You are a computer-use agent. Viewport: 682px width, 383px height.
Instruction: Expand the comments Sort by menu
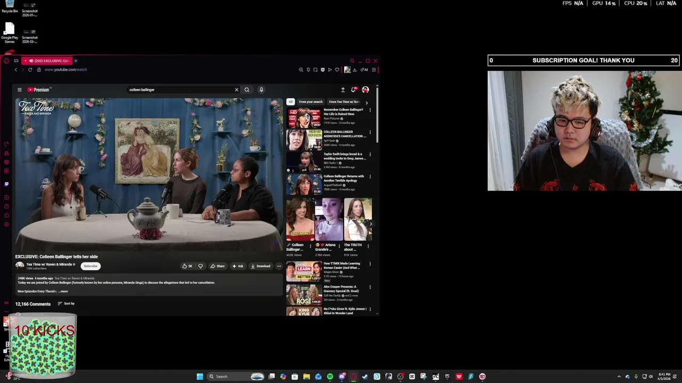click(x=66, y=304)
